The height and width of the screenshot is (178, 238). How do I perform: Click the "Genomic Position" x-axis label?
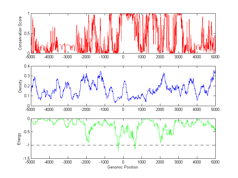coord(123,167)
